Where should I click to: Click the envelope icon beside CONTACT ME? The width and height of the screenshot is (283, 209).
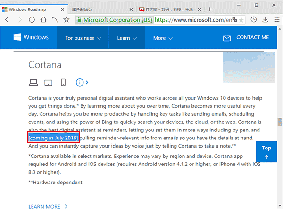click(x=227, y=38)
